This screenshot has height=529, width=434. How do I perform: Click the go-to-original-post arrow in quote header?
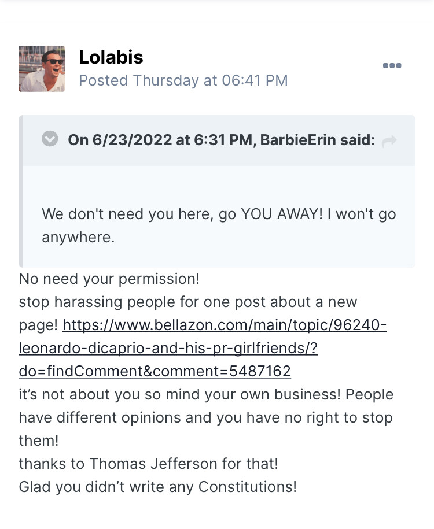(x=389, y=141)
